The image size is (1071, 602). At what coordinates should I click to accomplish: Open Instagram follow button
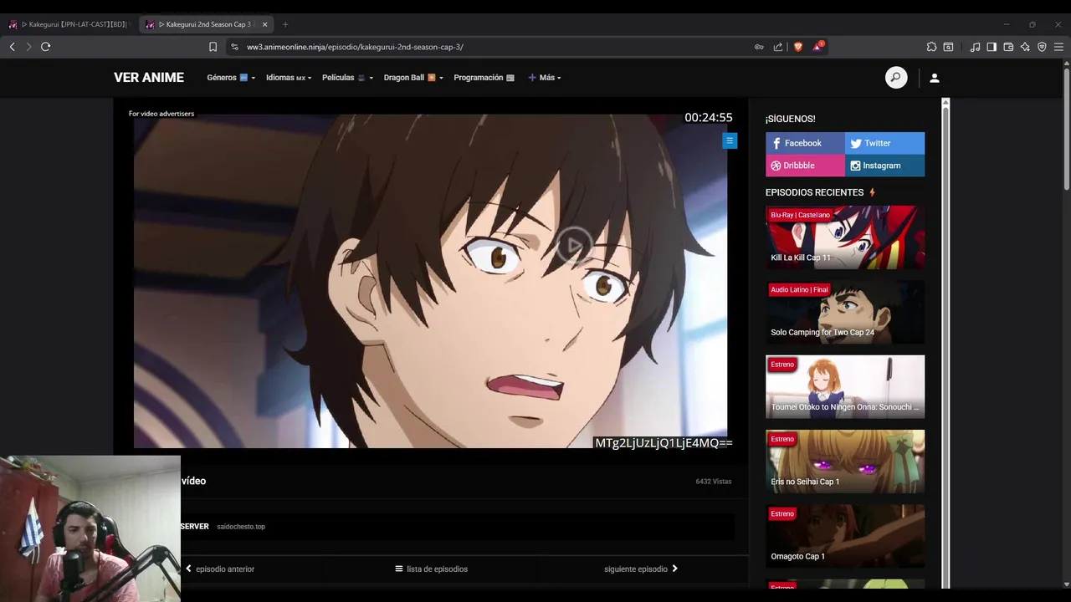point(884,166)
